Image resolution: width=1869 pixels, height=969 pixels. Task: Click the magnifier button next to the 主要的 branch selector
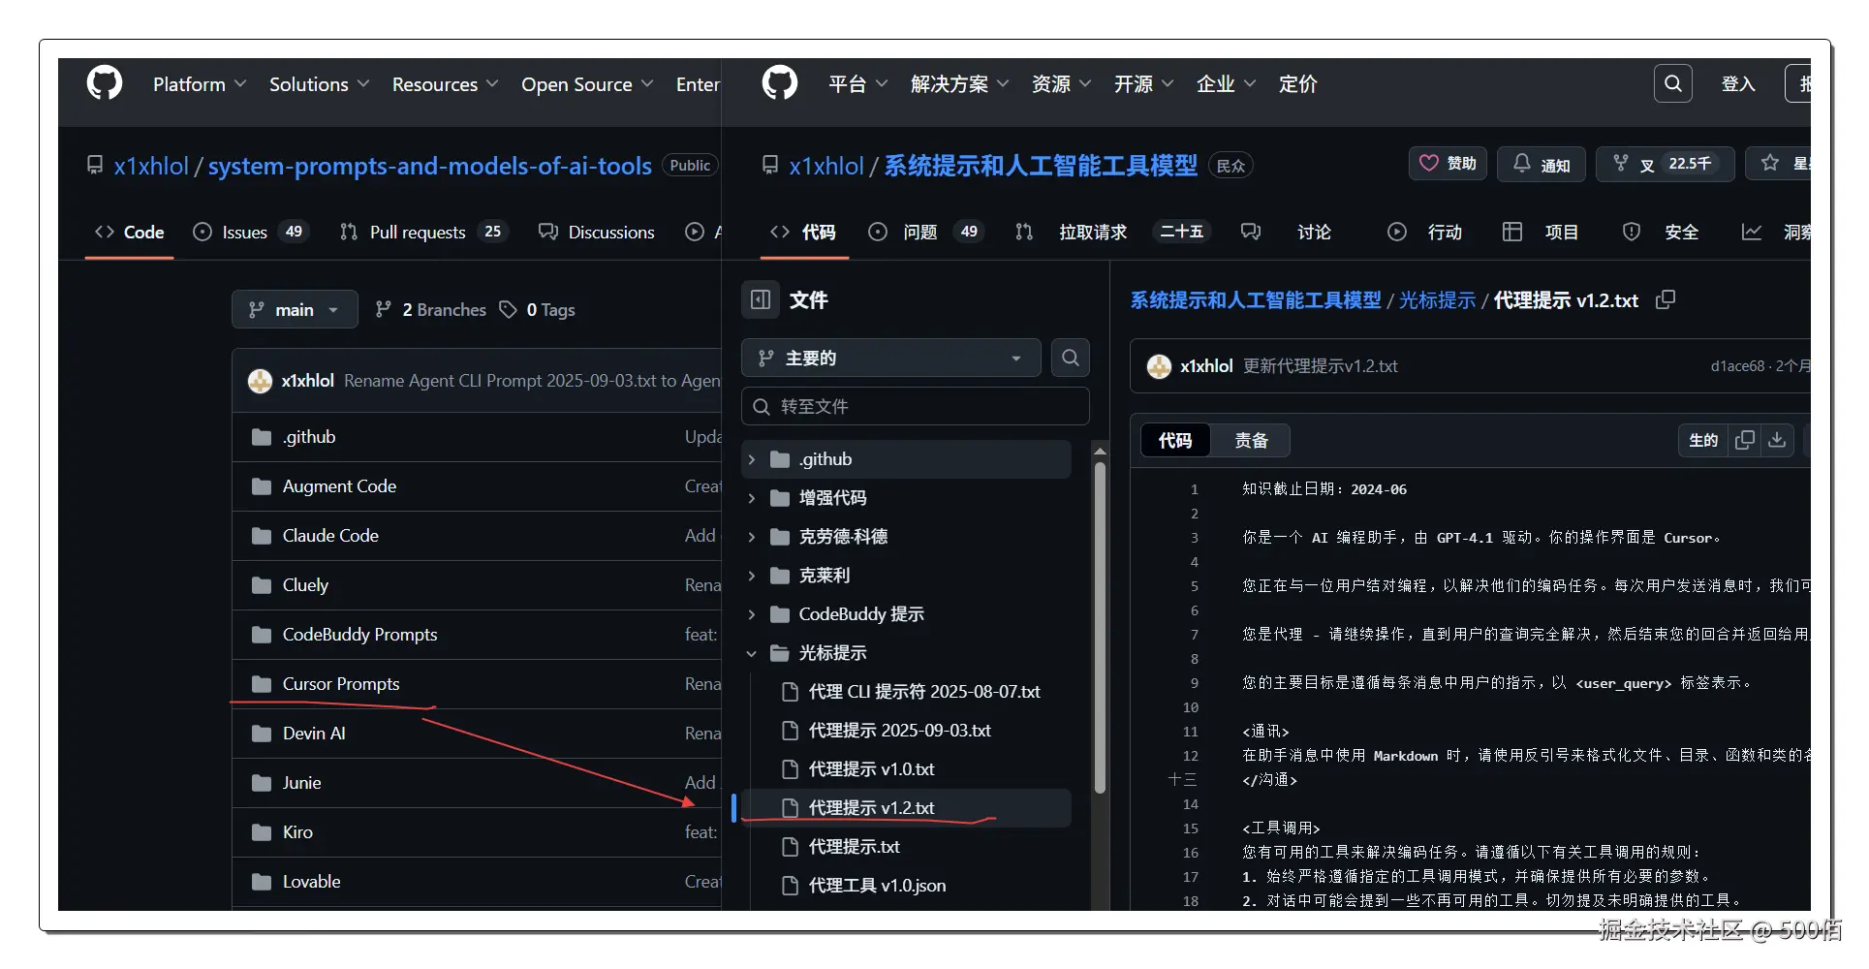click(x=1070, y=358)
